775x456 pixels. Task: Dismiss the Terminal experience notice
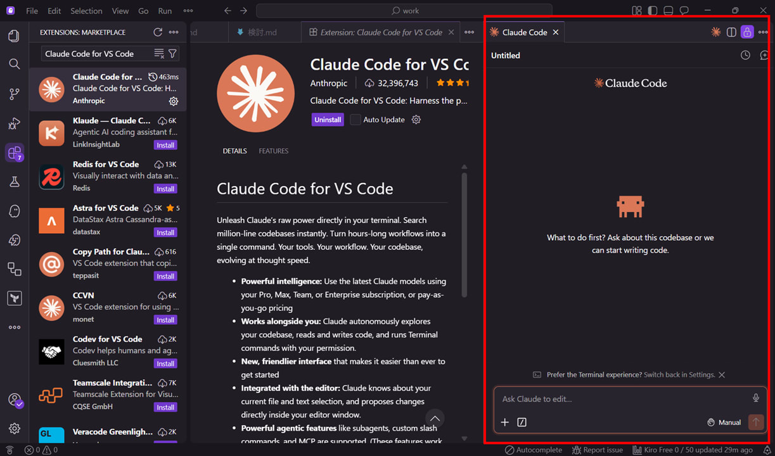click(x=722, y=375)
